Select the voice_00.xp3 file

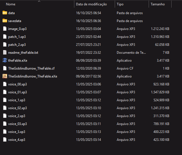(18, 84)
